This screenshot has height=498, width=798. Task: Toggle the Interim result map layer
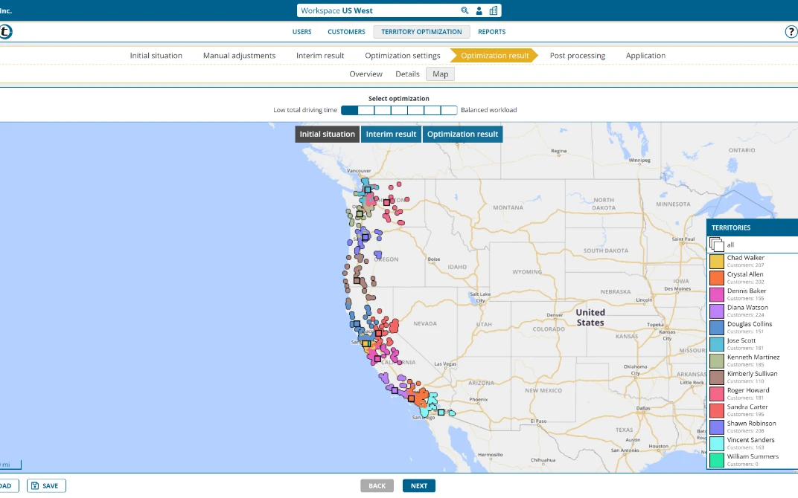tap(391, 134)
